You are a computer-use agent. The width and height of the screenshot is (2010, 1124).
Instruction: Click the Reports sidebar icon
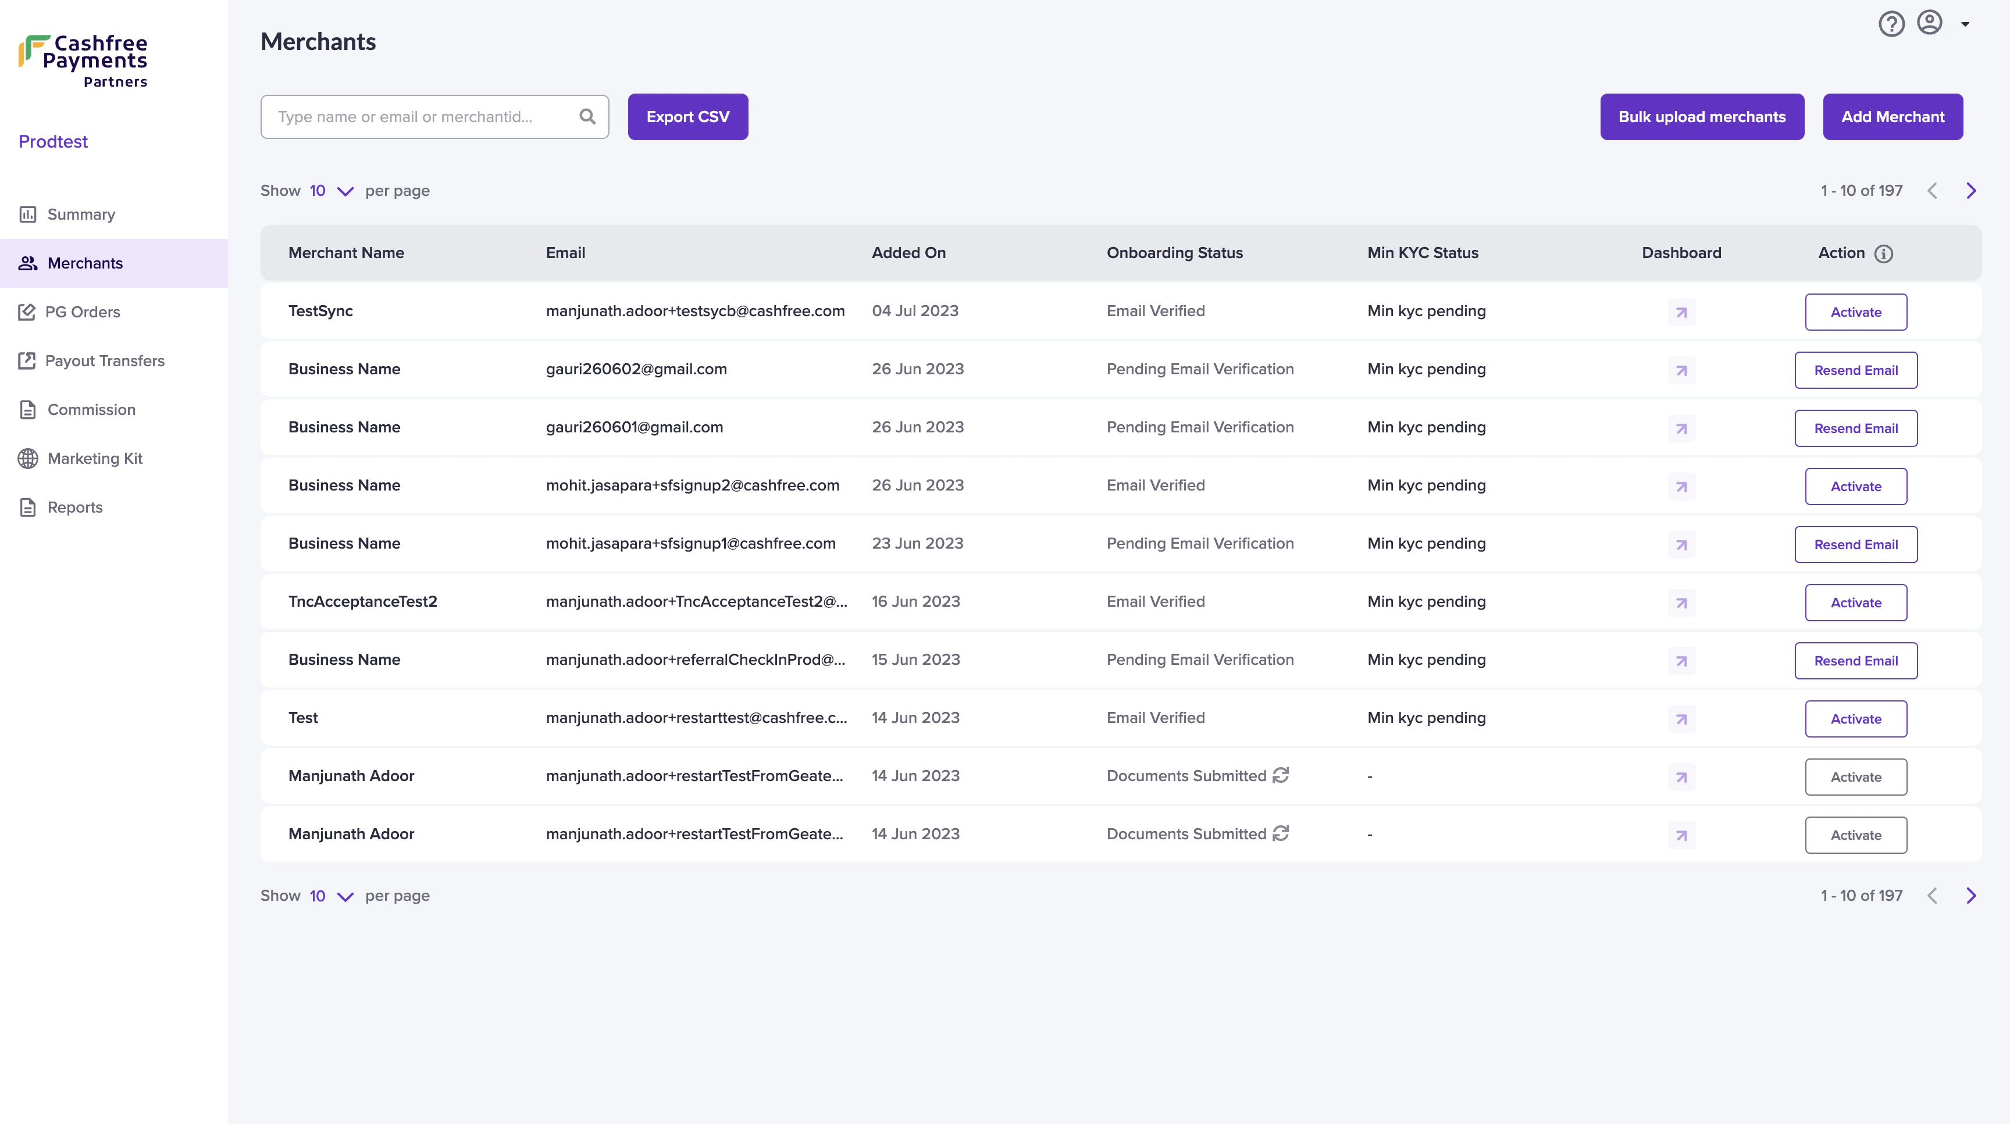click(x=28, y=507)
